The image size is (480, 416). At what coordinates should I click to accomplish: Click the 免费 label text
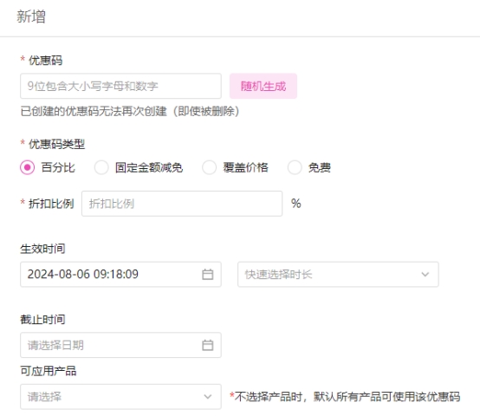pos(320,167)
